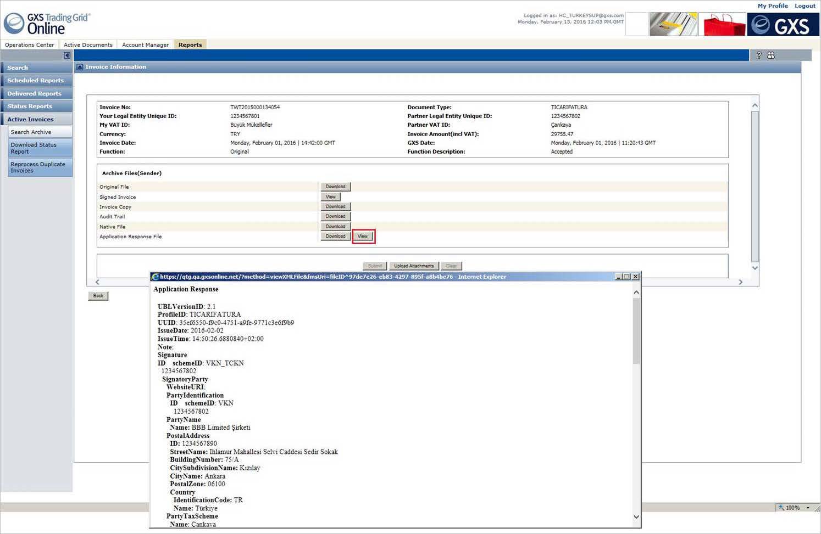The image size is (821, 534).
Task: Download the Invoice Copy
Action: point(335,206)
